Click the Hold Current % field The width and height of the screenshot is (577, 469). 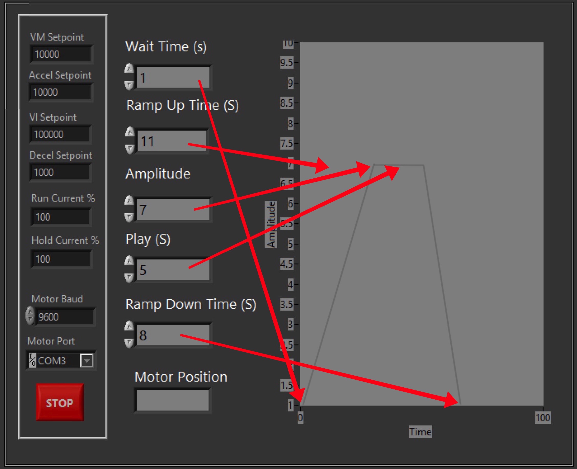click(61, 259)
